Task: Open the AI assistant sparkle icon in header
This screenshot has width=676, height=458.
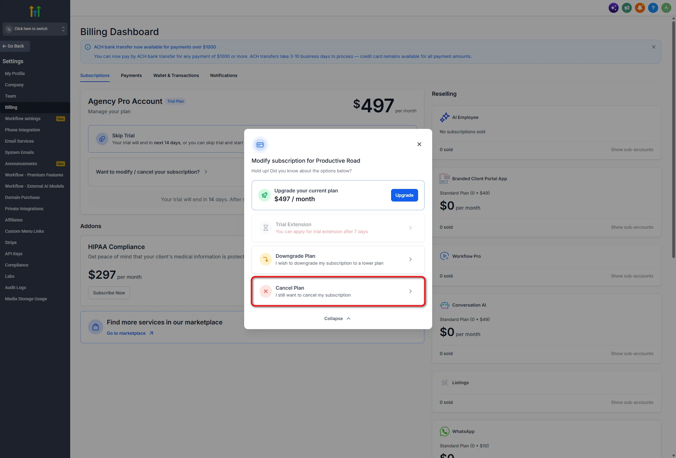Action: 613,8
